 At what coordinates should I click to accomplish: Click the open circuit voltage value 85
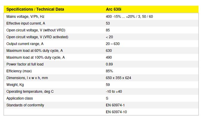click(x=108, y=30)
